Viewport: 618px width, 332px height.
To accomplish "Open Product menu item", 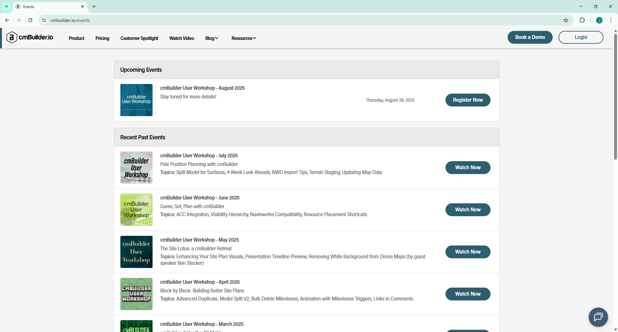I will 77,38.
